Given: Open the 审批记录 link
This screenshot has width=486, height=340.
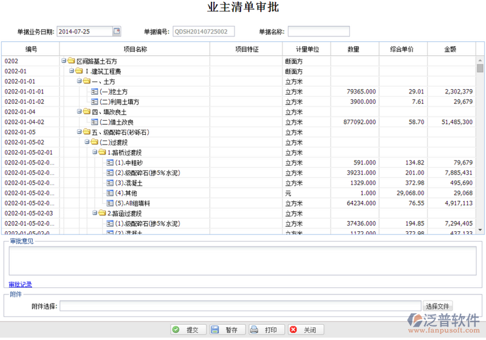Looking at the screenshot, I should pos(20,284).
